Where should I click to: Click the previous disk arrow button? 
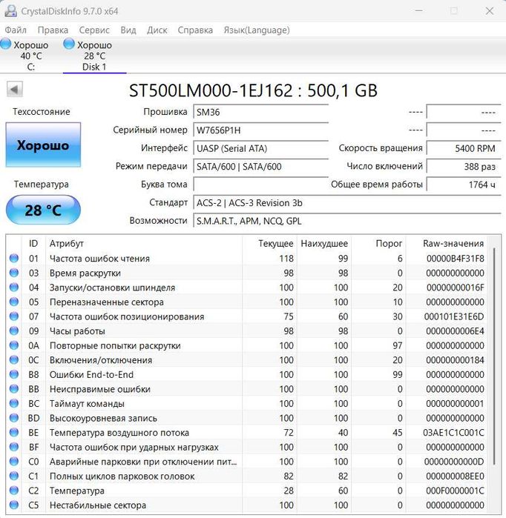coord(15,90)
